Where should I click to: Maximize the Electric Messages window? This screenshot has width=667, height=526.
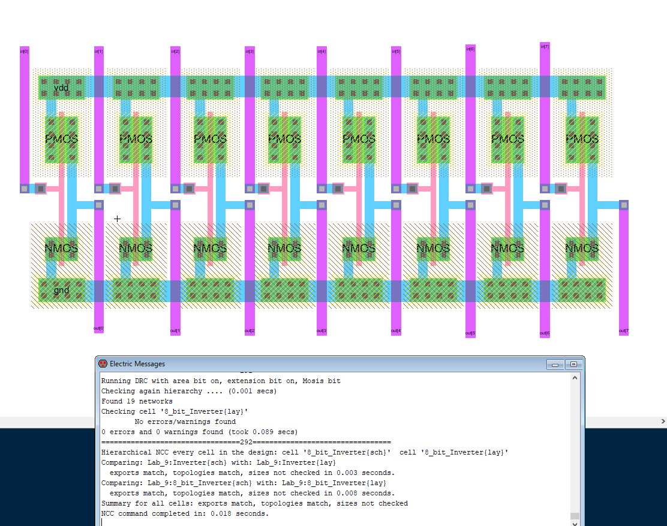(573, 364)
